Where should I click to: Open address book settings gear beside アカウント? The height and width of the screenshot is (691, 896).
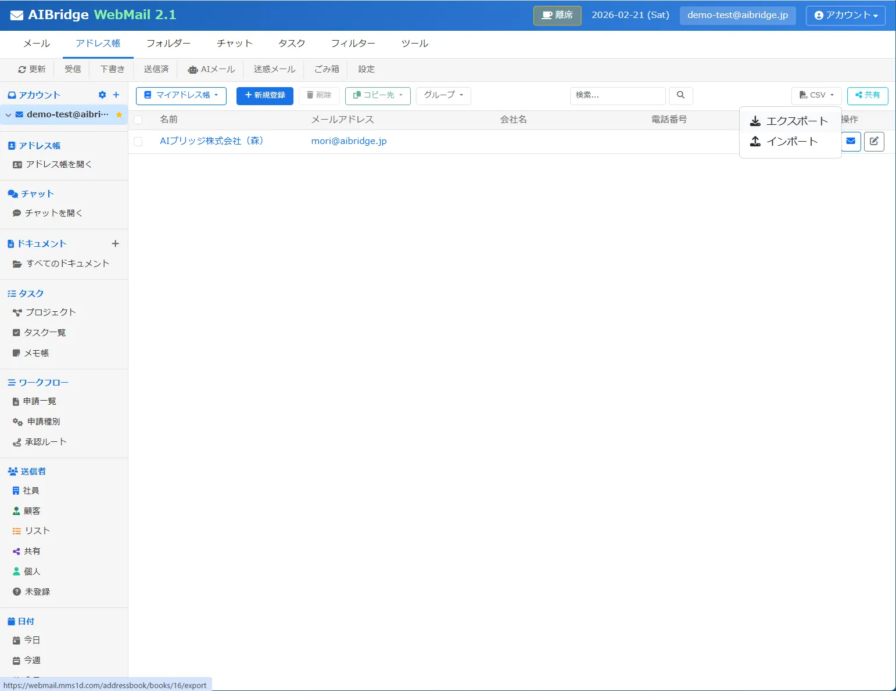click(102, 95)
